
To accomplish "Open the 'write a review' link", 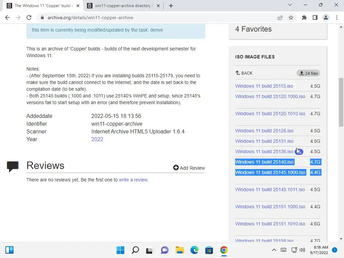I will 133,180.
